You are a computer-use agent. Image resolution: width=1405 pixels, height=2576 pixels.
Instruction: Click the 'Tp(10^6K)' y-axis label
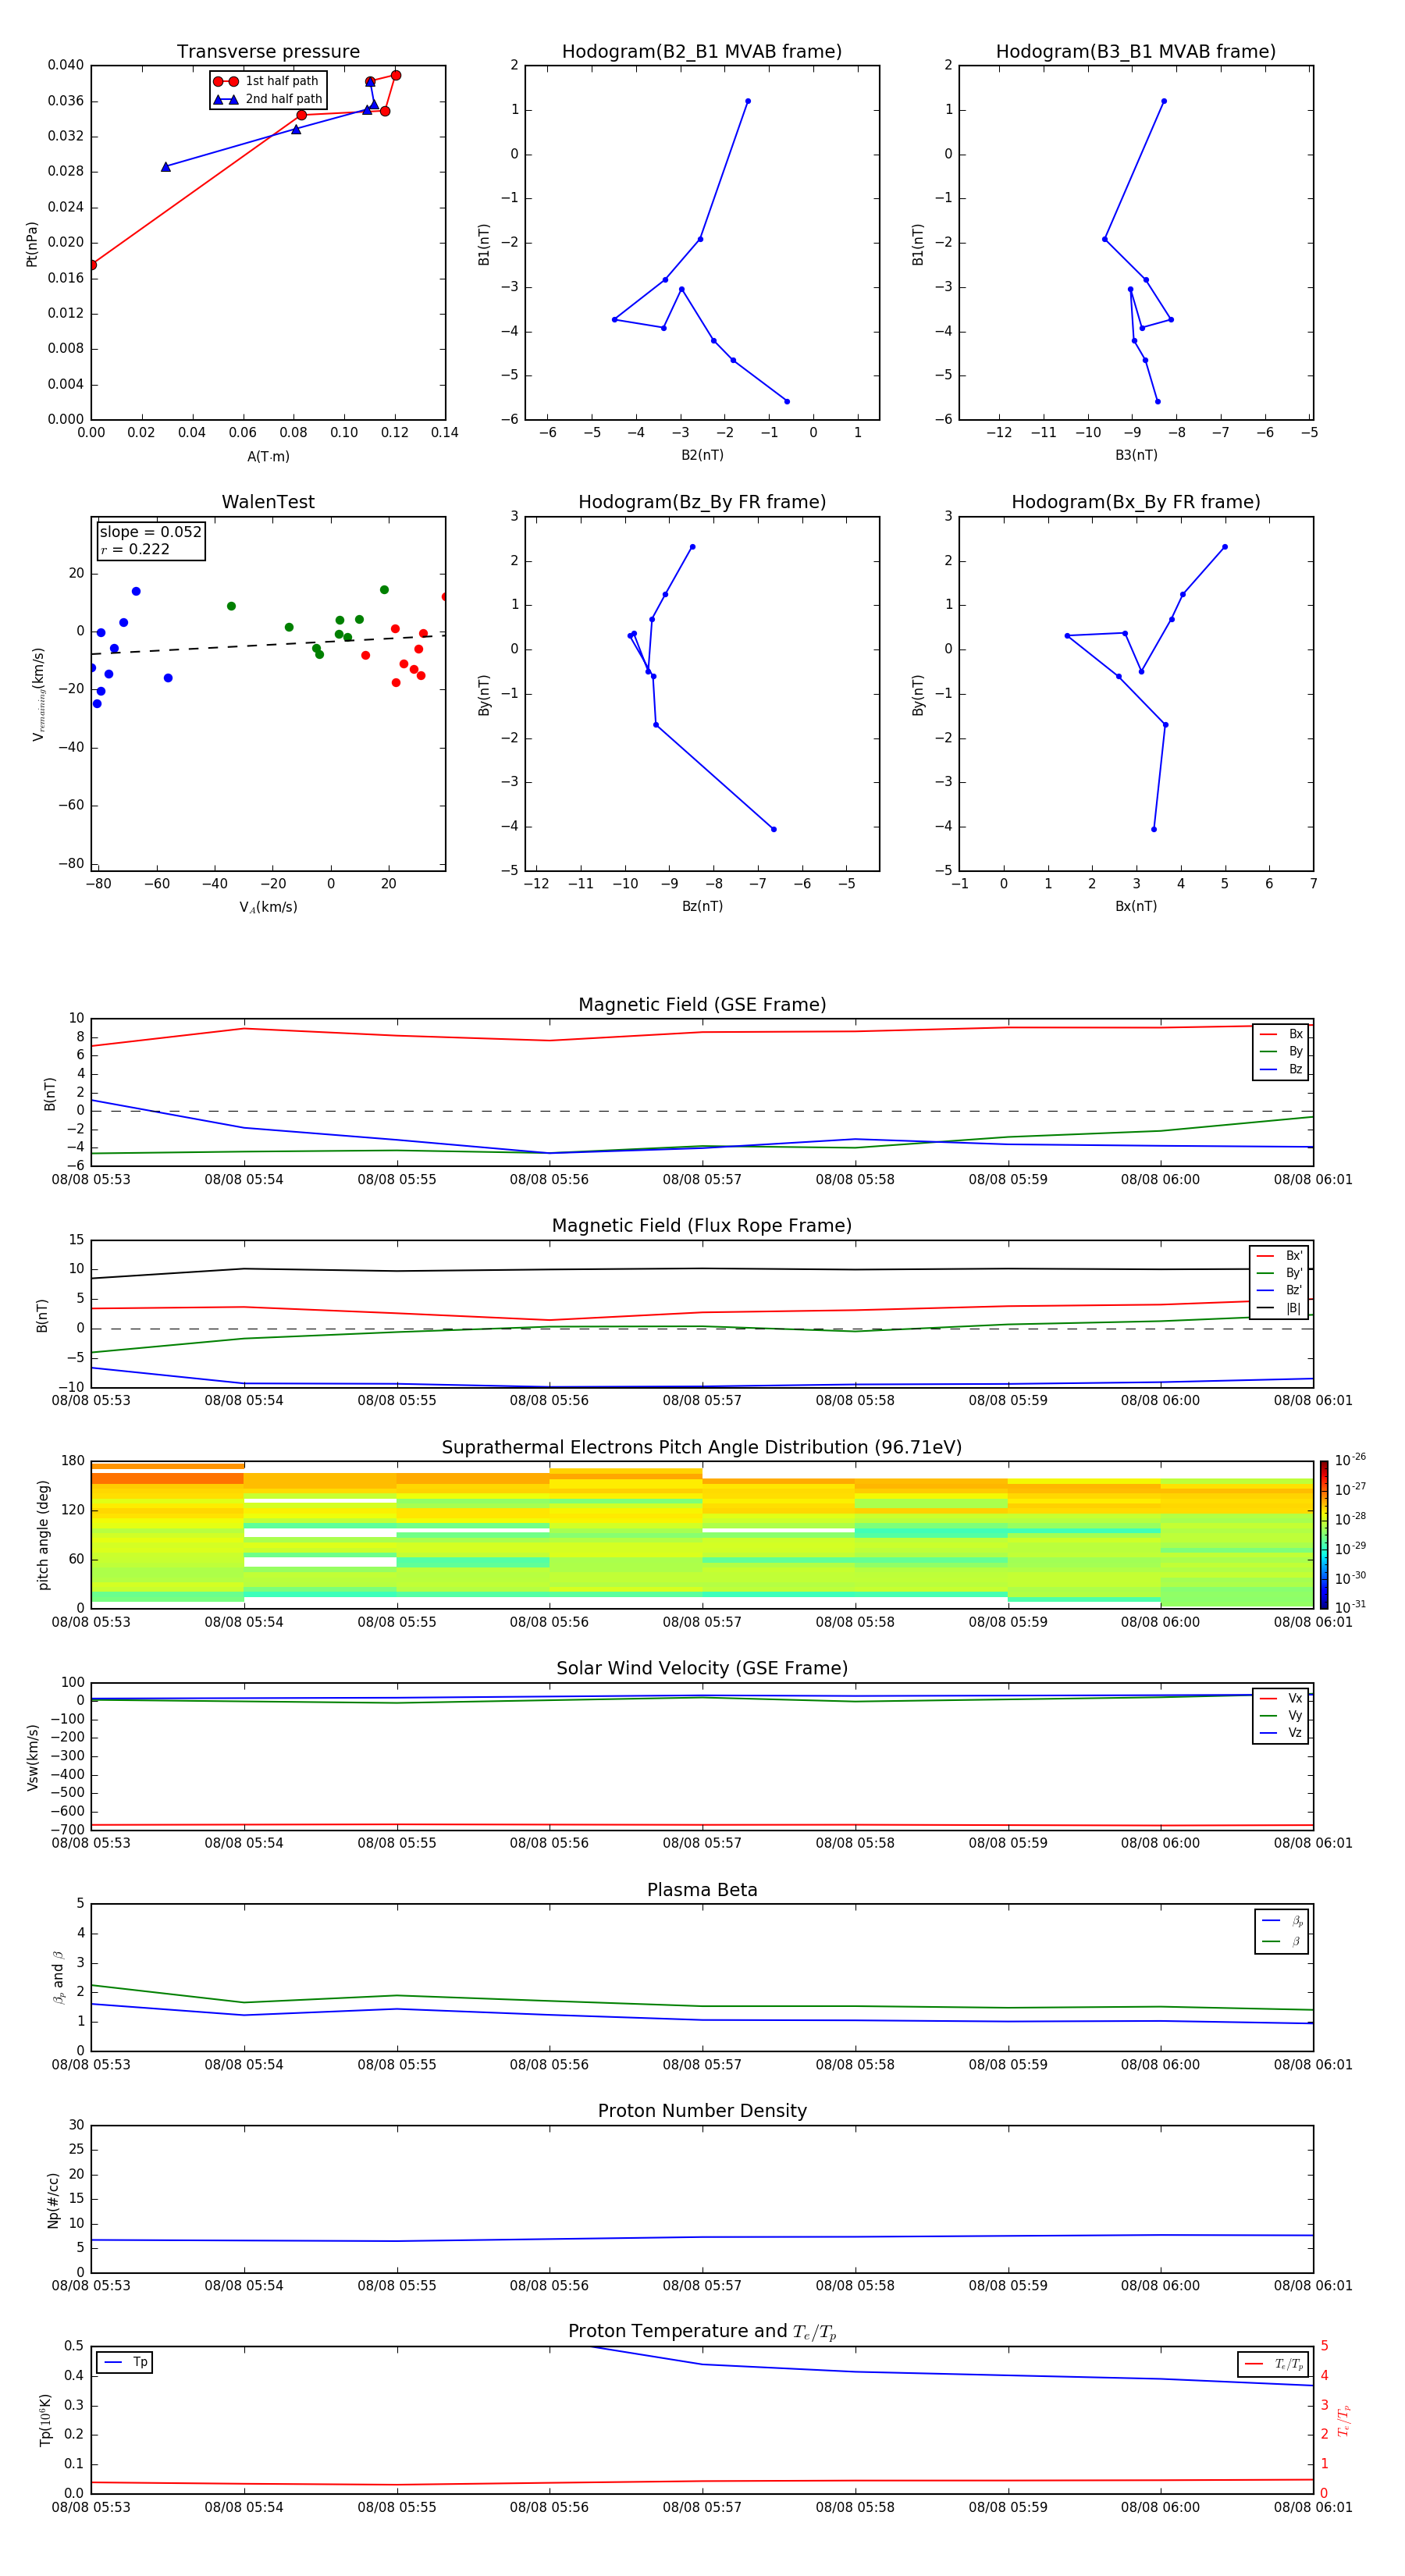tap(45, 2420)
